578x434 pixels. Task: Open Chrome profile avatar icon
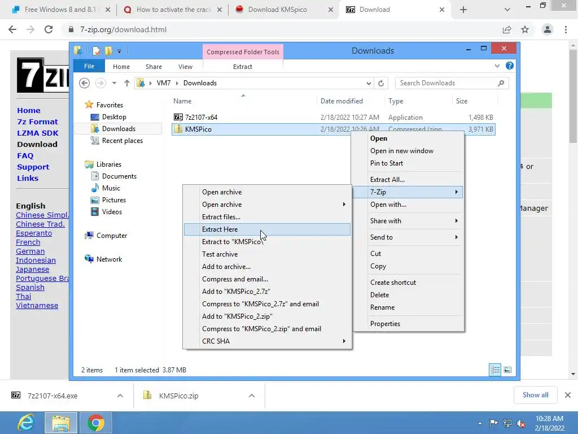[548, 29]
